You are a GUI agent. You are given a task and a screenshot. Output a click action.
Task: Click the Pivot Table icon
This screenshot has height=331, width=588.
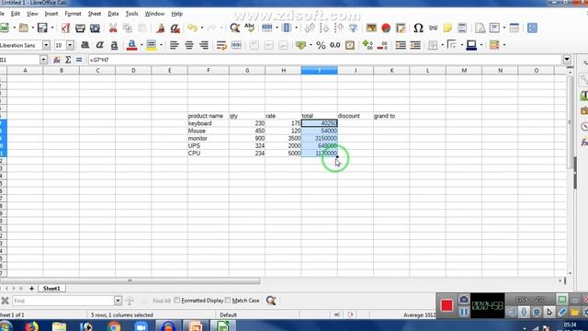401,28
